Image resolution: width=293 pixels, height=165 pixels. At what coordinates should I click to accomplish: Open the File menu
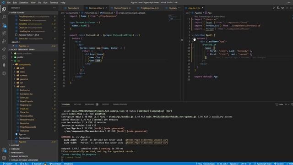click(9, 3)
